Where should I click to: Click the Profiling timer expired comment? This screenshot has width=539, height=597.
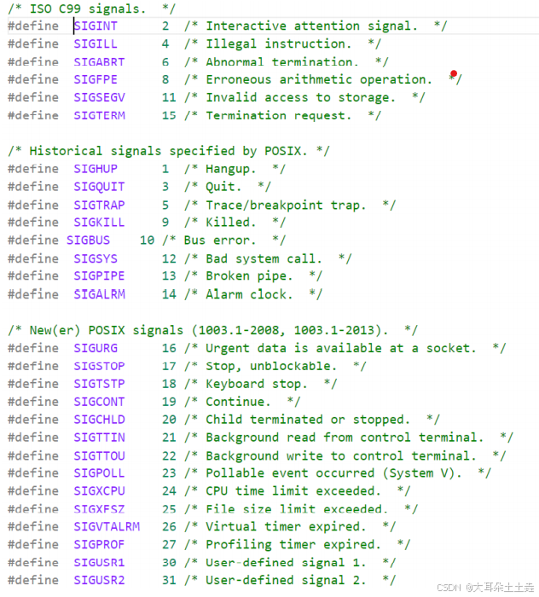tap(293, 545)
